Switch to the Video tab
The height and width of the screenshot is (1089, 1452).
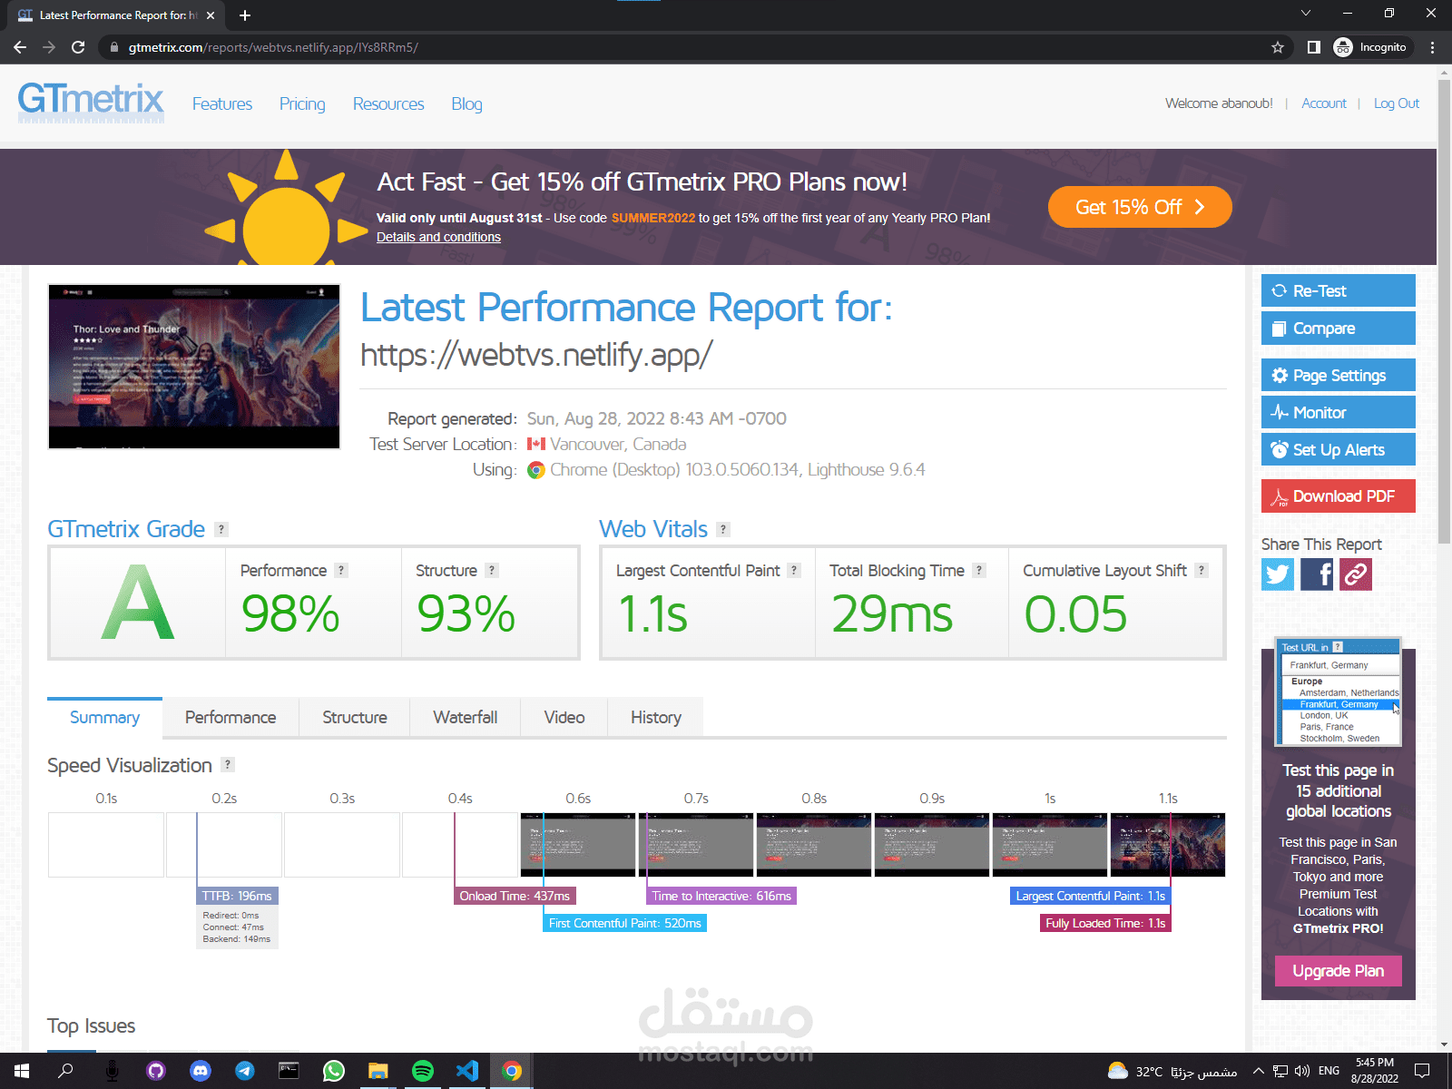[x=564, y=717]
